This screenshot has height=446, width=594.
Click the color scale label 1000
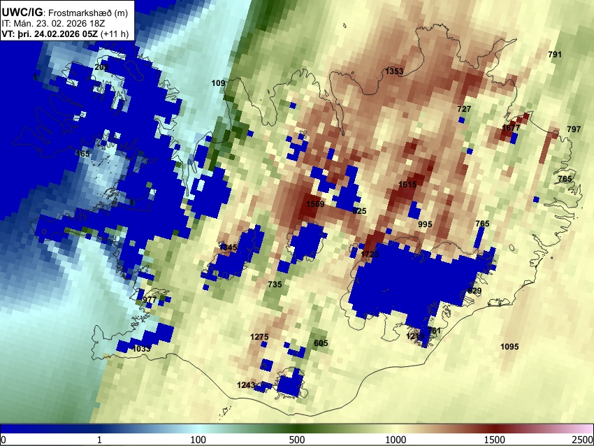396,440
